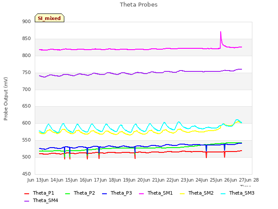The image size is (278, 209).
Task: Click the 800 y-axis tick label
Action: click(26, 55)
